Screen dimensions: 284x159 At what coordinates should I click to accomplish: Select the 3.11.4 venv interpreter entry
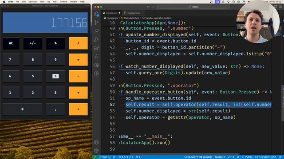coord(265,157)
